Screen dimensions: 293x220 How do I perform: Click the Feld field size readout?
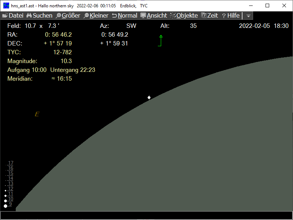click(33, 26)
